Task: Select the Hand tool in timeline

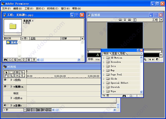Action: 6,76
